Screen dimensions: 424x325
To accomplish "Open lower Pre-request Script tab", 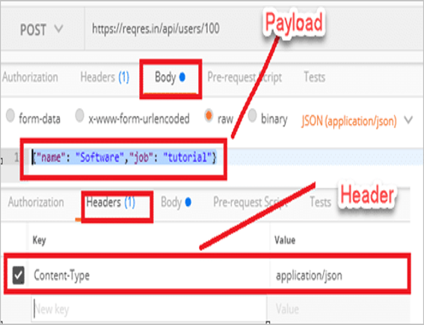I will pyautogui.click(x=250, y=202).
